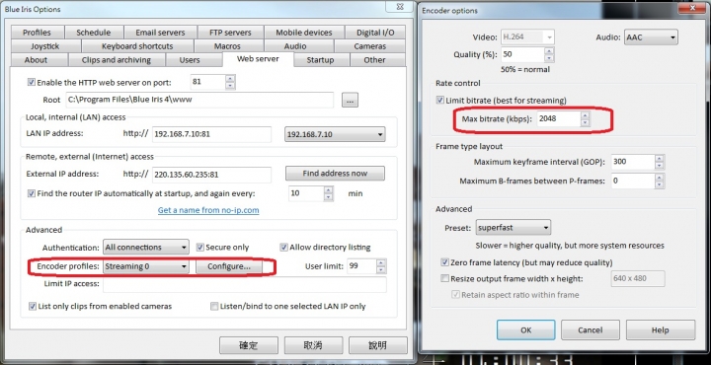Increase Maximum keyframe interval spinner

pyautogui.click(x=660, y=158)
